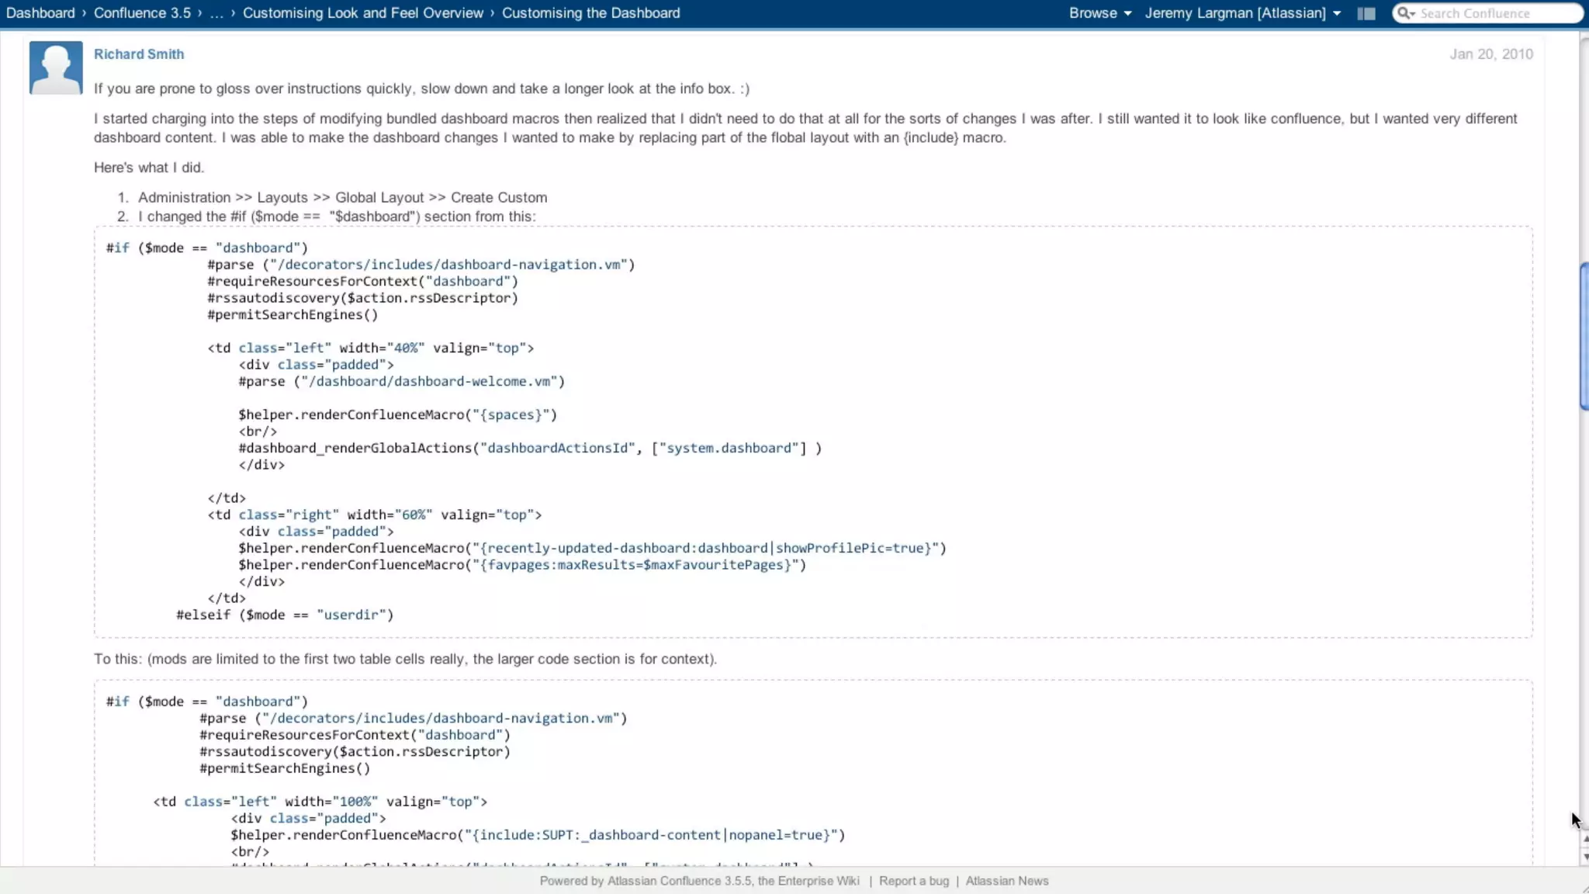Open Jeremy Largman user menu
1589x894 pixels.
point(1242,13)
